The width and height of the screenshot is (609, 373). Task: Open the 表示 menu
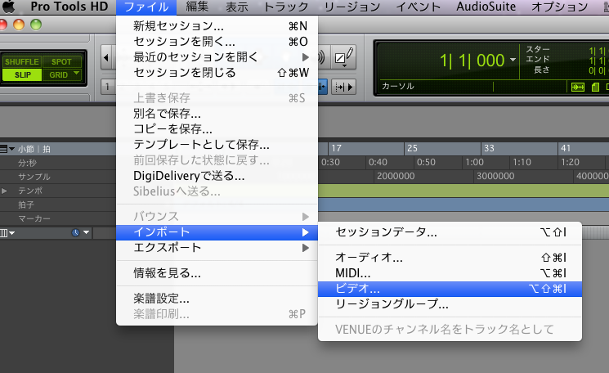tap(237, 7)
